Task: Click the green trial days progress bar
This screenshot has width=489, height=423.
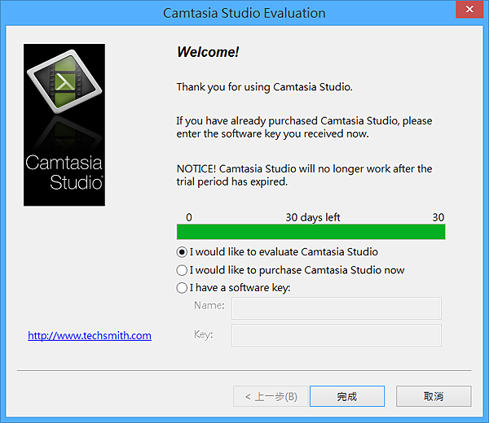Action: click(311, 232)
